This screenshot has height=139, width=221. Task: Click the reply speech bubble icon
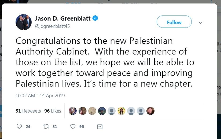click(19, 126)
